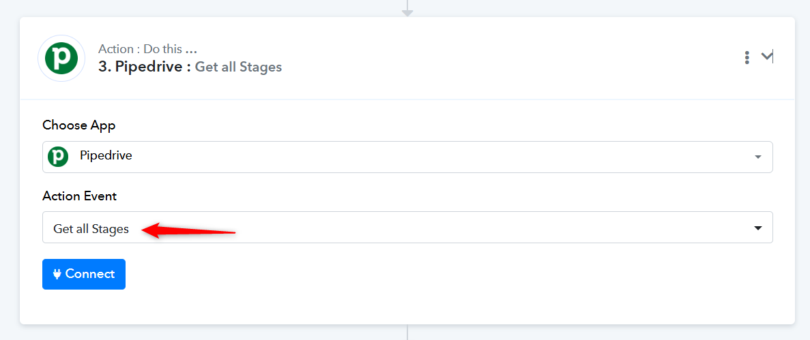This screenshot has height=340, width=810.
Task: Click the Connect button
Action: coord(84,274)
